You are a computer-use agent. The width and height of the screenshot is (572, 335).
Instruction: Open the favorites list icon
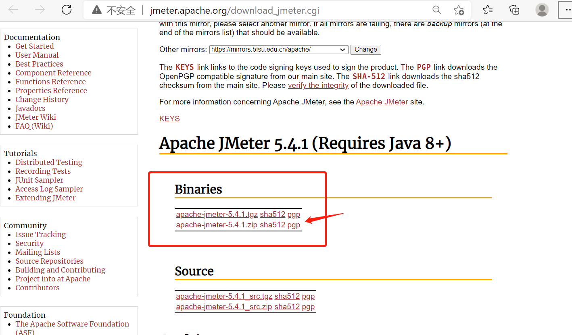pyautogui.click(x=487, y=10)
